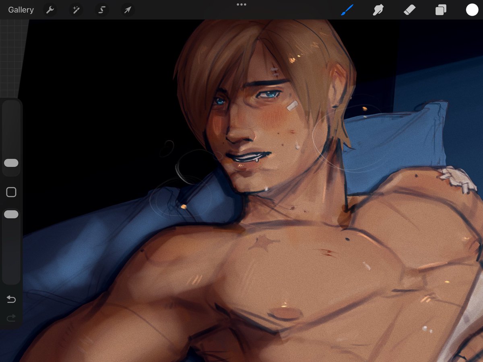Activate the Selection tool
The height and width of the screenshot is (362, 483).
coord(101,10)
